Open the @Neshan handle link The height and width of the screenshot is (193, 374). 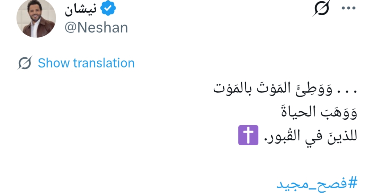click(x=96, y=28)
